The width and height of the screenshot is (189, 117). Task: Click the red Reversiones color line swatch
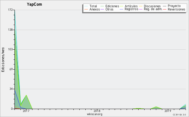click(165, 9)
